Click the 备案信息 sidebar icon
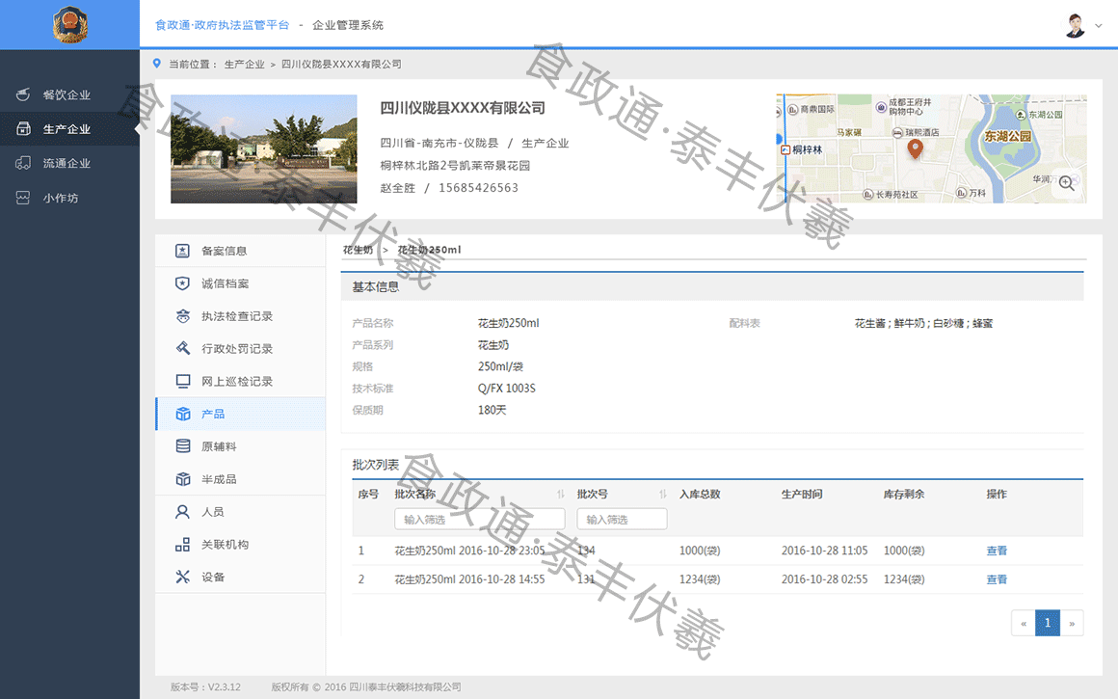The height and width of the screenshot is (699, 1118). coord(182,251)
